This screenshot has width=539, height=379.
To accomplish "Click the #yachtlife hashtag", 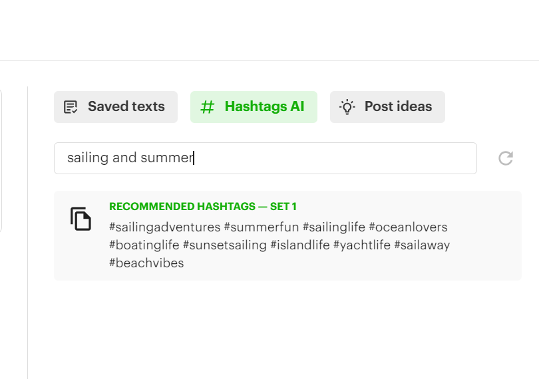I will [361, 245].
